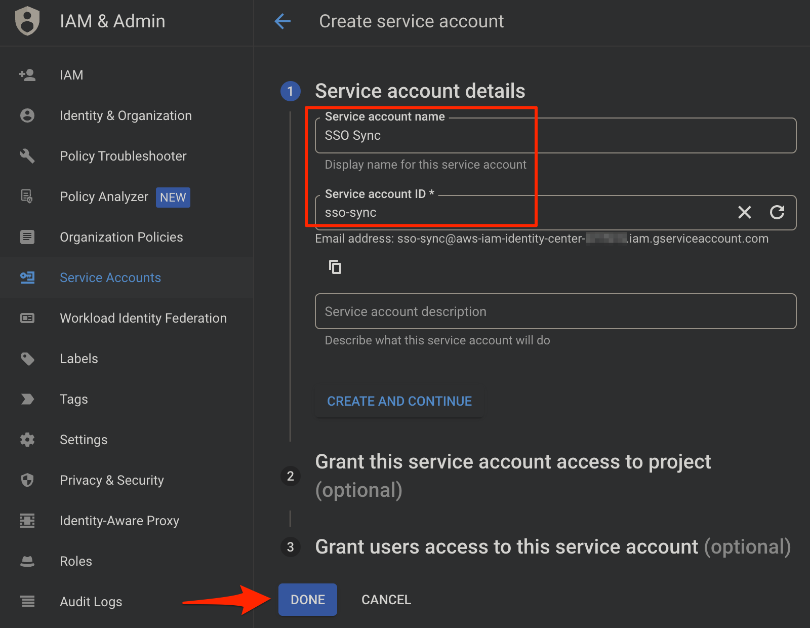810x628 pixels.
Task: Open Policy Troubleshooter page
Action: pos(127,156)
